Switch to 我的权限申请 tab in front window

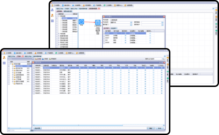click(x=37, y=56)
